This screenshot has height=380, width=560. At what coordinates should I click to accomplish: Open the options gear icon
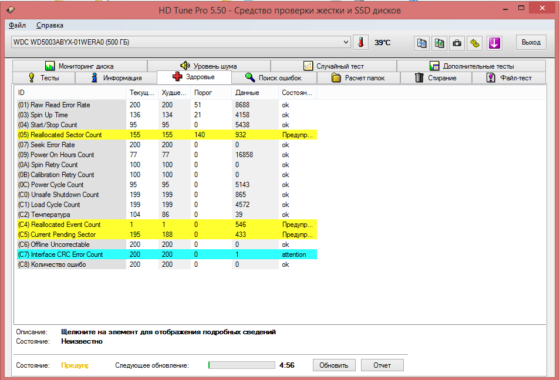pyautogui.click(x=475, y=43)
